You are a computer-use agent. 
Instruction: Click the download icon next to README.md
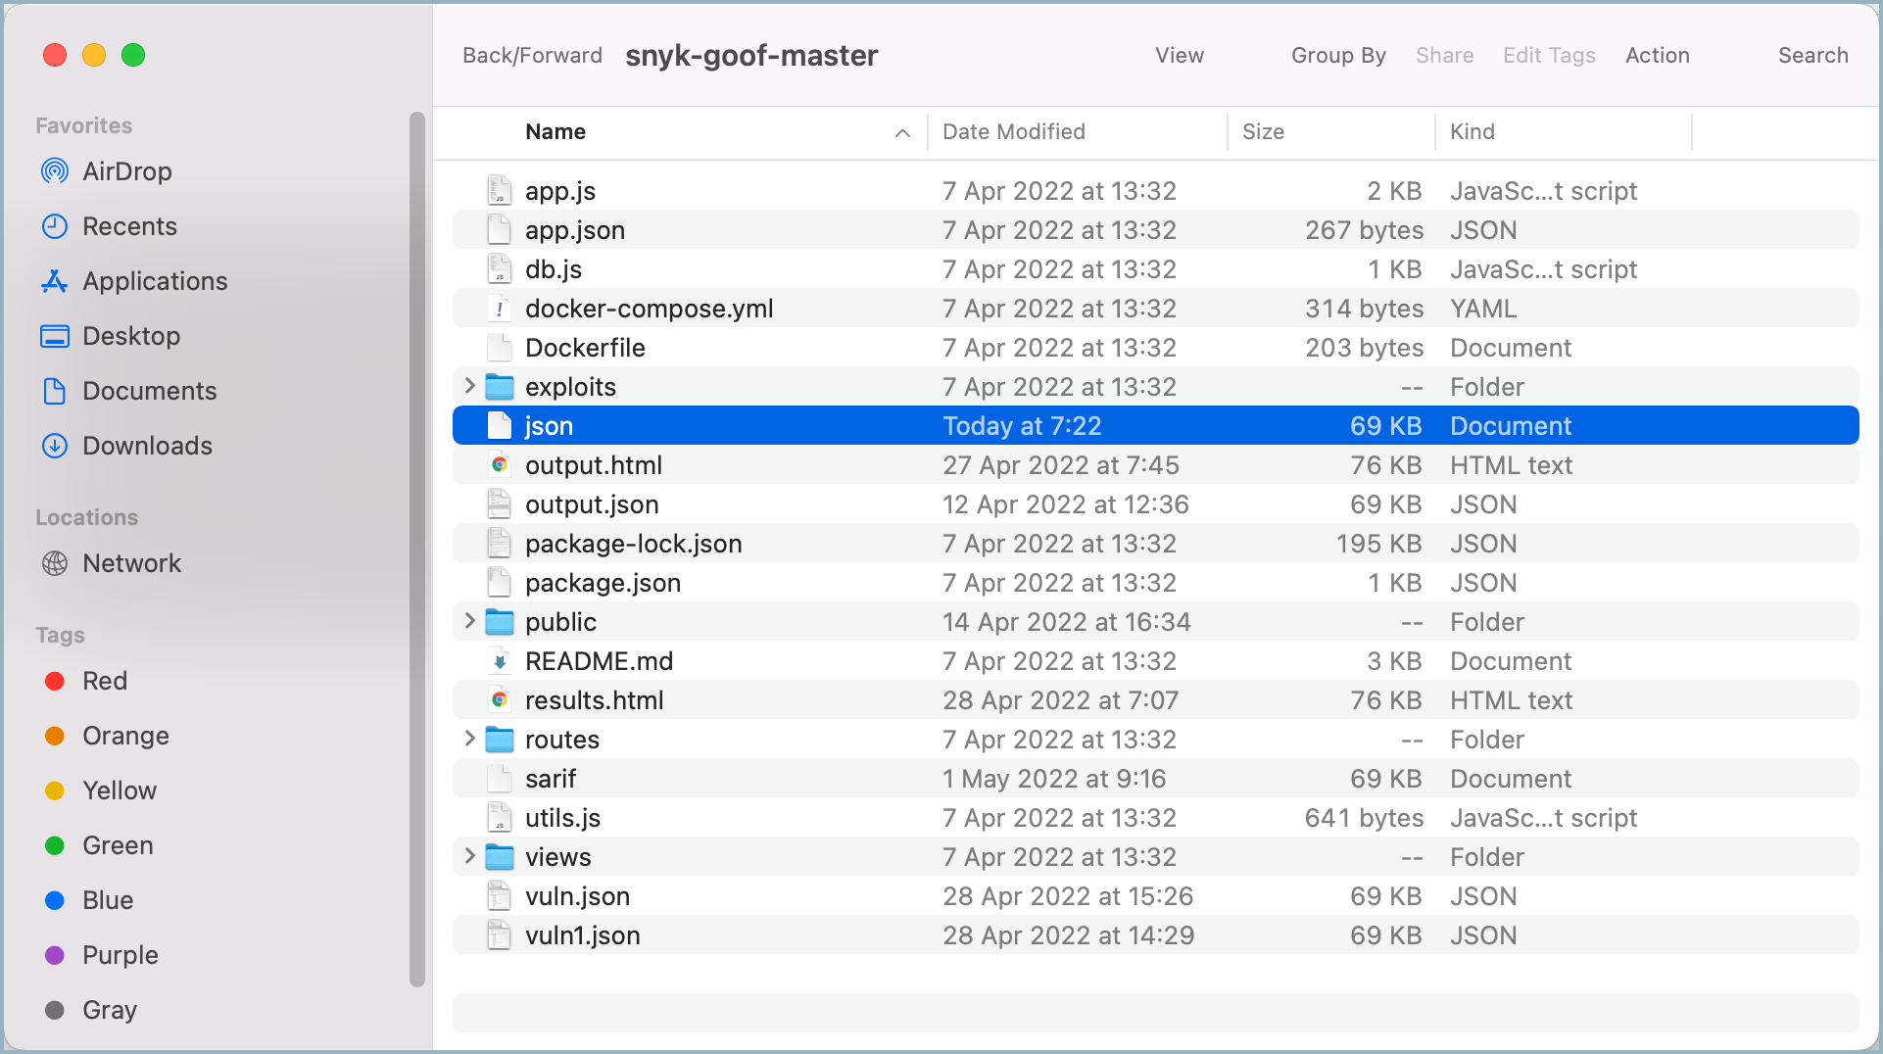501,660
